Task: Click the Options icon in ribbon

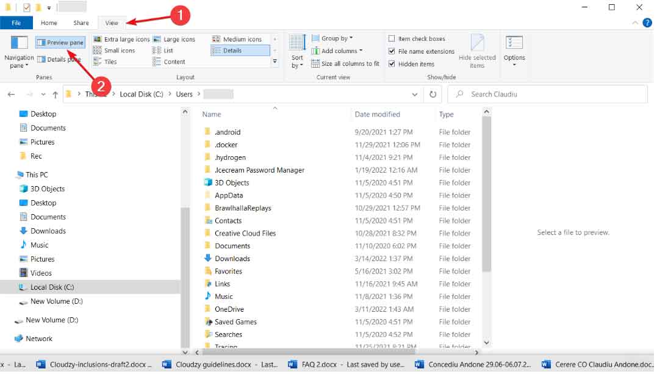Action: pyautogui.click(x=514, y=49)
